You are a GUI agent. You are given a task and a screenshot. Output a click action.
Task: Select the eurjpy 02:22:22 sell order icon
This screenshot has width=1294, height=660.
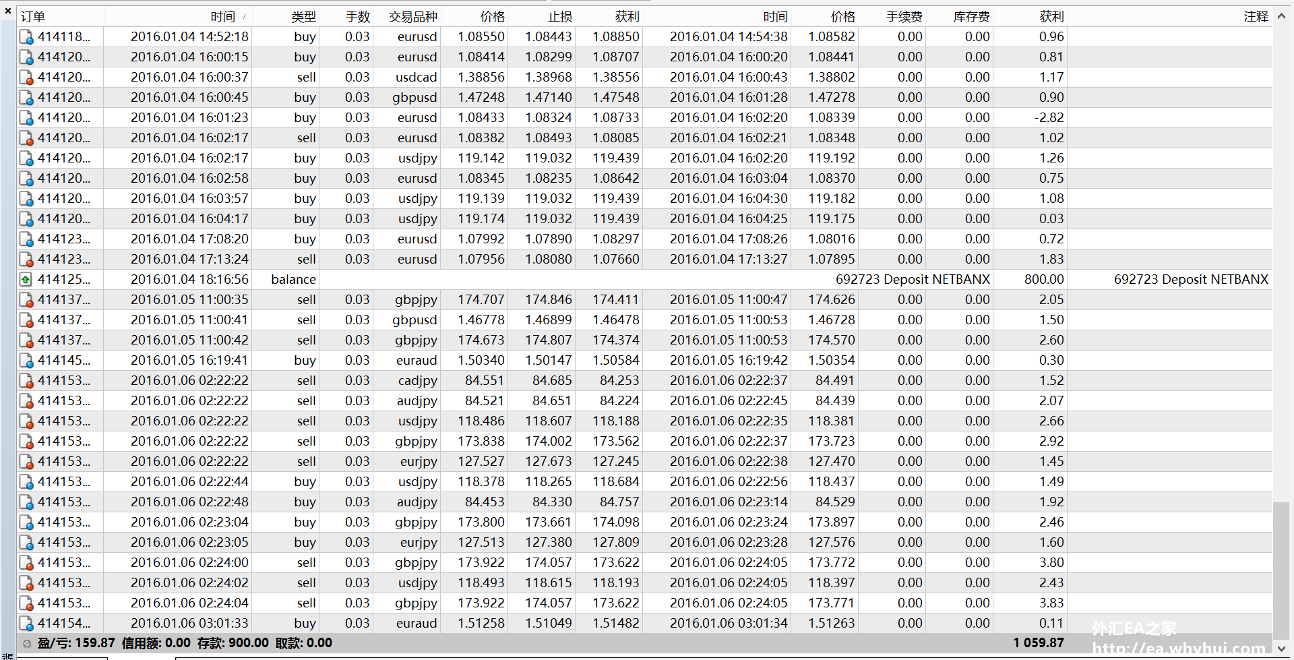click(x=26, y=462)
